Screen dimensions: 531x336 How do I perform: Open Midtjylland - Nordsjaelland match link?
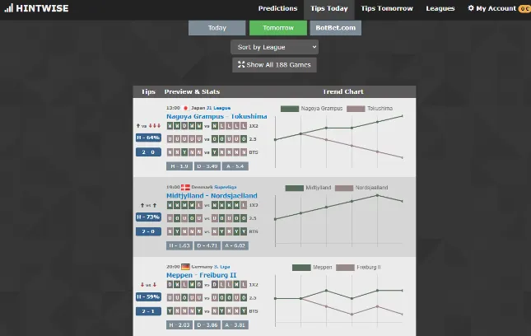point(212,195)
